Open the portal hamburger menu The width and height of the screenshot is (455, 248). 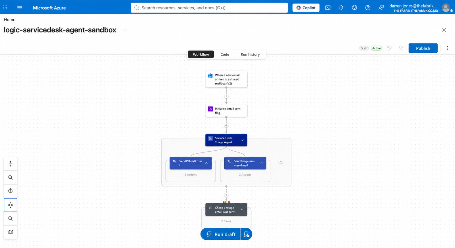pos(20,8)
